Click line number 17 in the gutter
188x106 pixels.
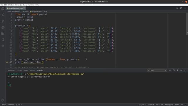(11, 59)
